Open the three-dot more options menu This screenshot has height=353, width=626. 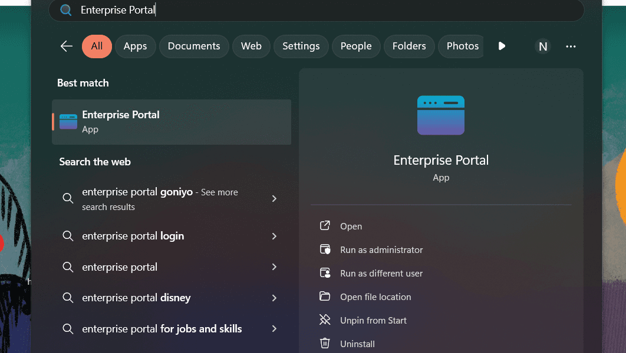click(x=571, y=46)
